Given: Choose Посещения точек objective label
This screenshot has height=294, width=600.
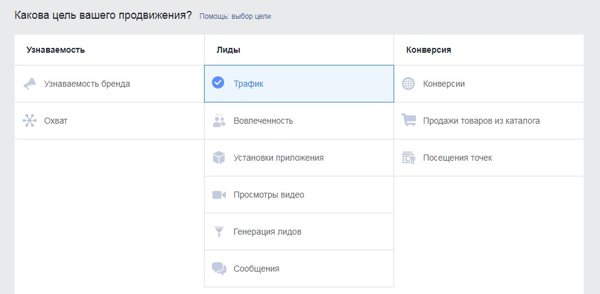Looking at the screenshot, I should [458, 158].
